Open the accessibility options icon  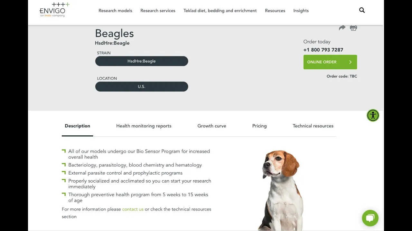(x=373, y=116)
